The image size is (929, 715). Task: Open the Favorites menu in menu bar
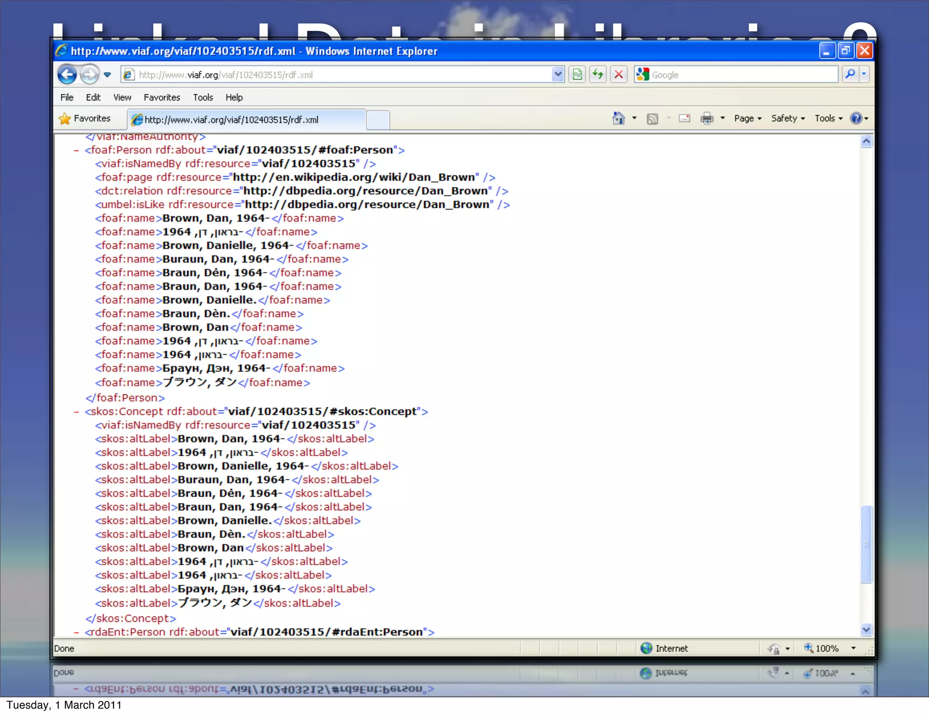point(161,98)
